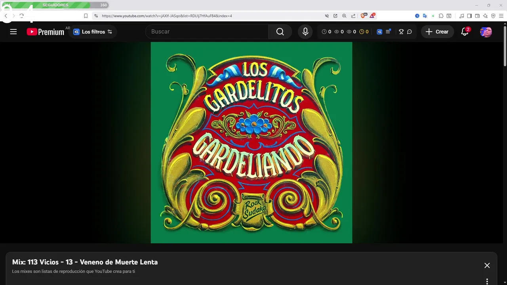Open the playlist three-dot menu
This screenshot has height=285, width=507.
click(x=487, y=281)
